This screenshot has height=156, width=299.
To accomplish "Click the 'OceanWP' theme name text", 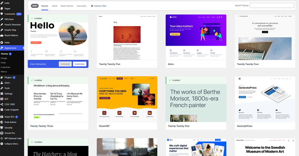I will (x=104, y=126).
